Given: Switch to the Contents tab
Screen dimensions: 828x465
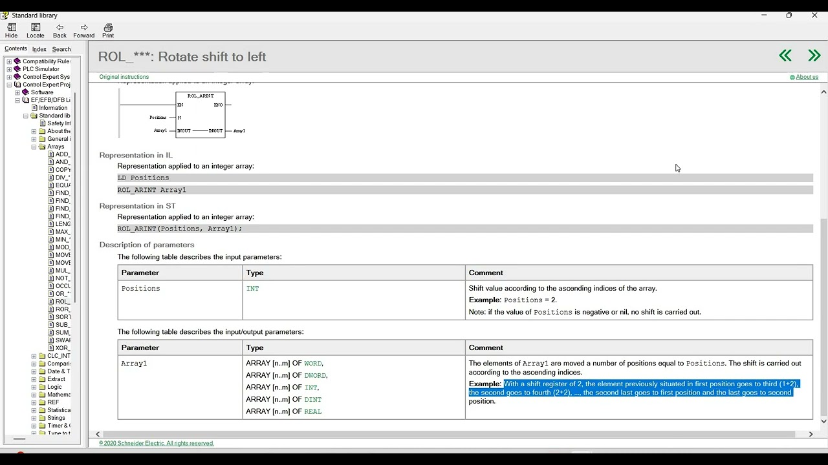Looking at the screenshot, I should tap(16, 49).
